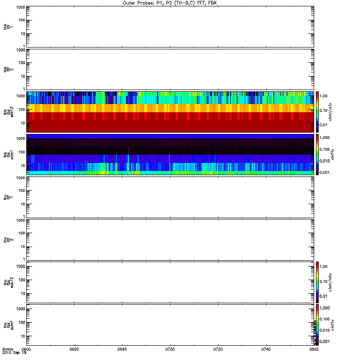
Task: Click the "10" y-axis tick of thc fbk scm1 panel
Action: click(23, 336)
